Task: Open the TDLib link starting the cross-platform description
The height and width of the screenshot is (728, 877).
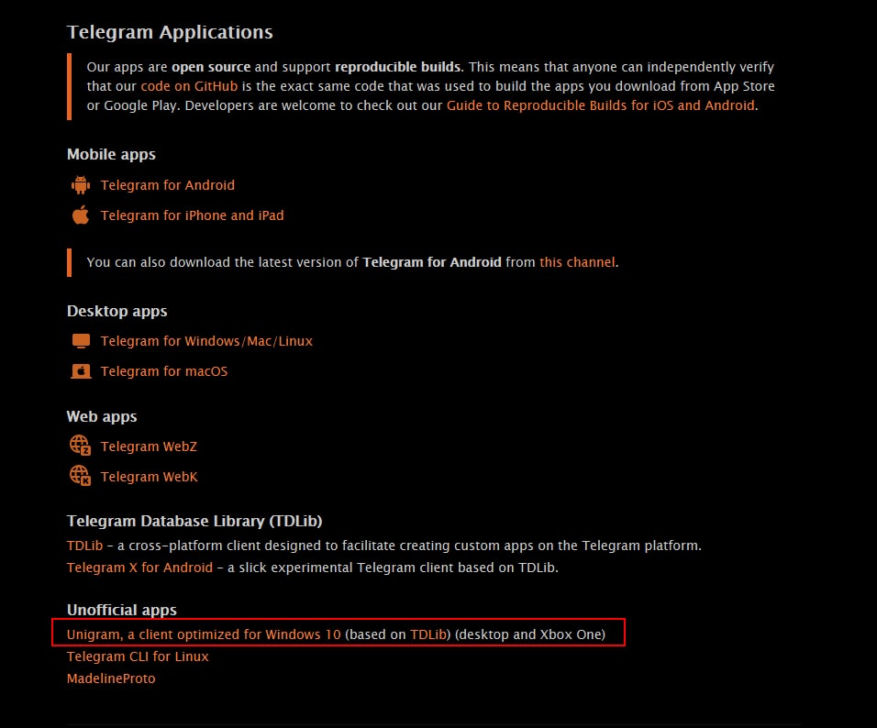Action: point(84,546)
